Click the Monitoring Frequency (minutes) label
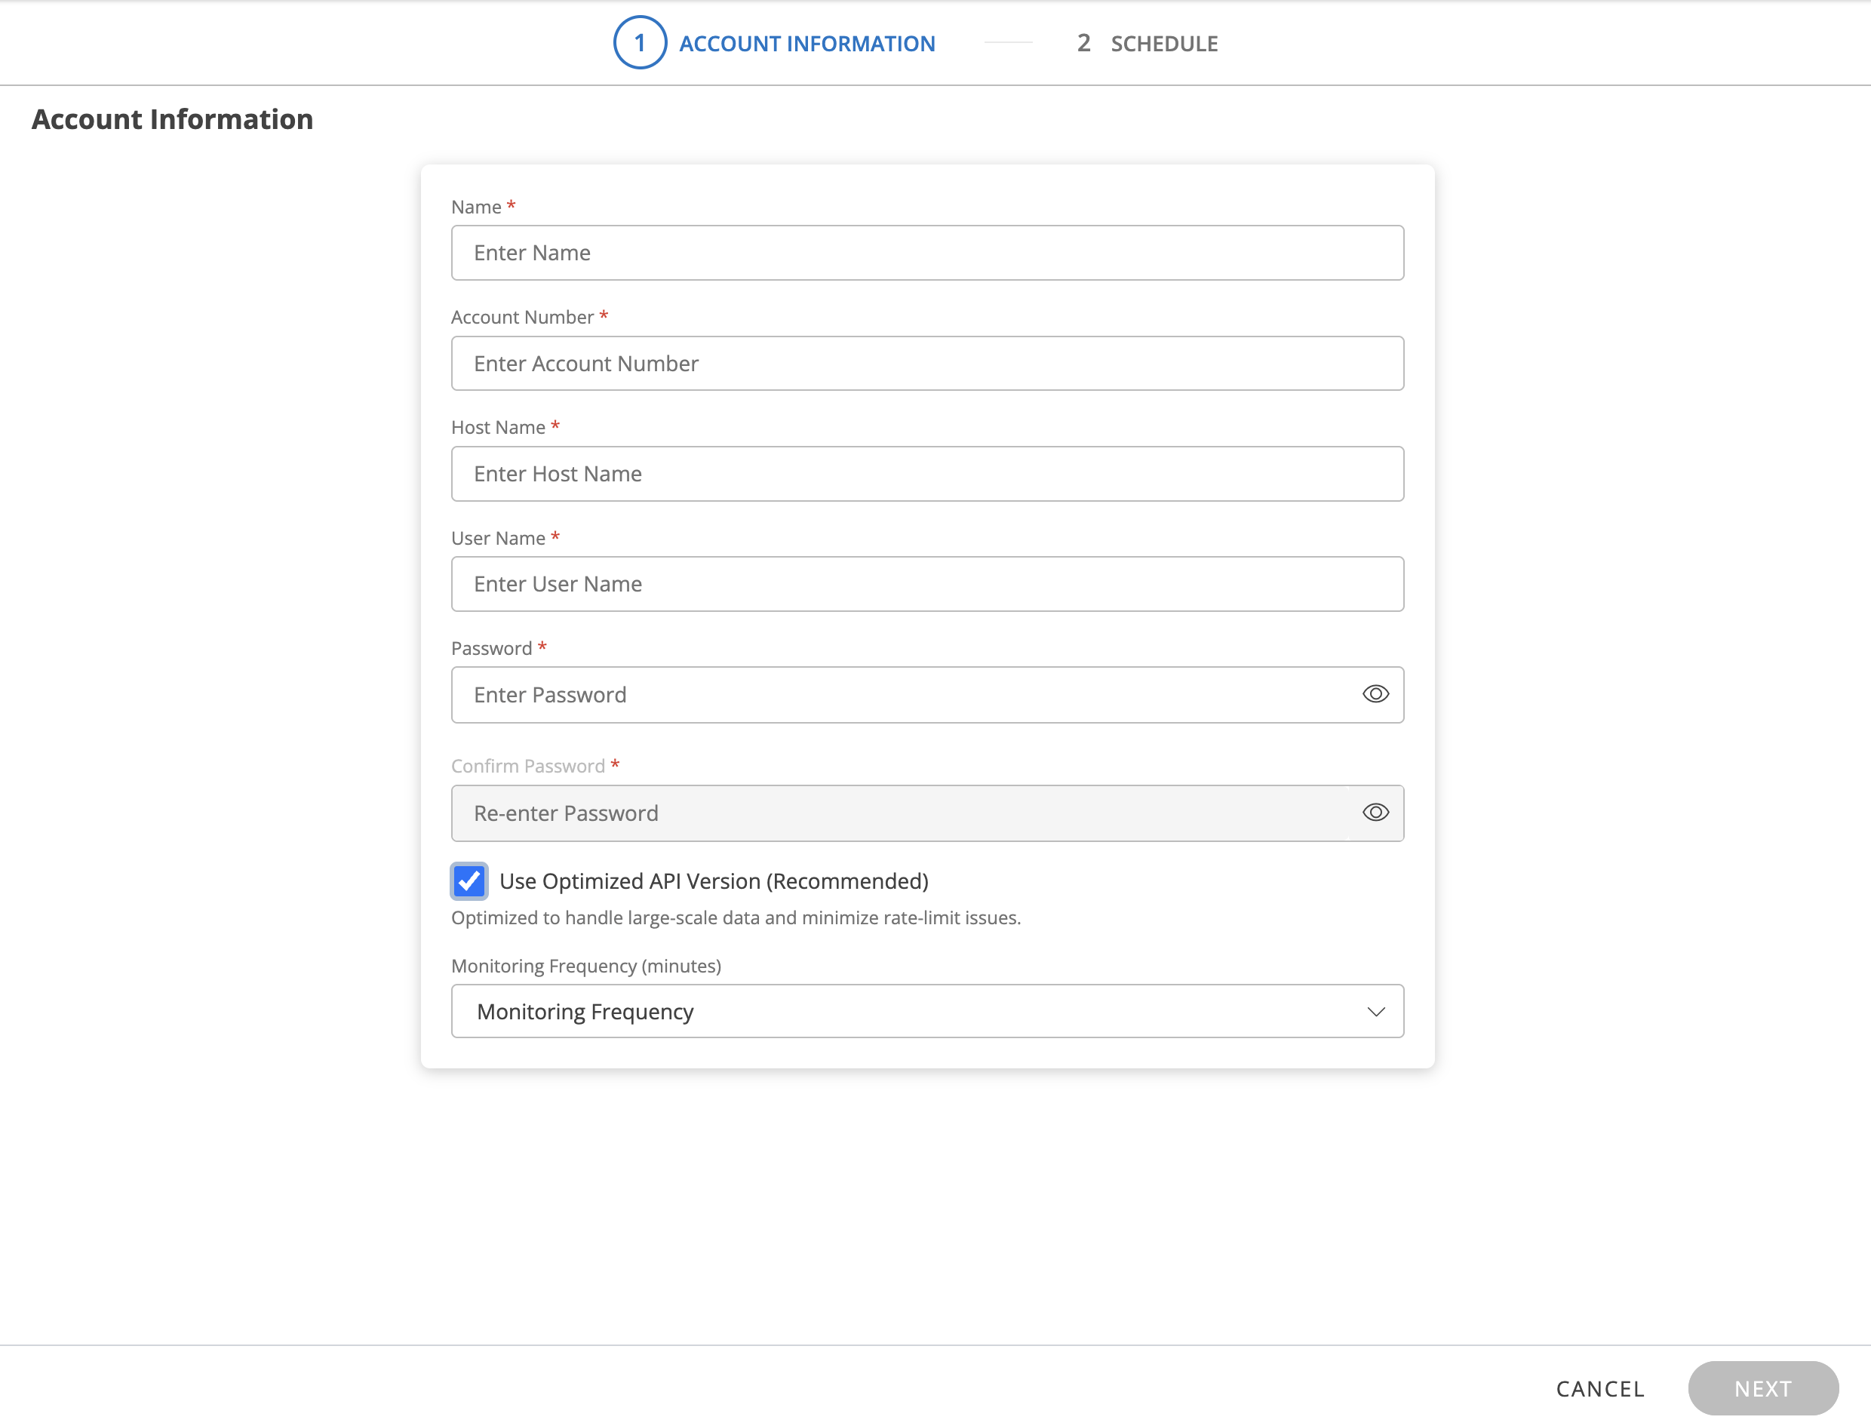This screenshot has width=1871, height=1426. pos(585,966)
